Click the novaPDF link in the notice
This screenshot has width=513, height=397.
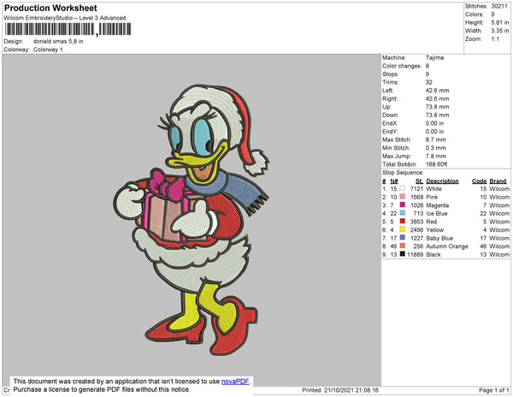[x=235, y=382]
